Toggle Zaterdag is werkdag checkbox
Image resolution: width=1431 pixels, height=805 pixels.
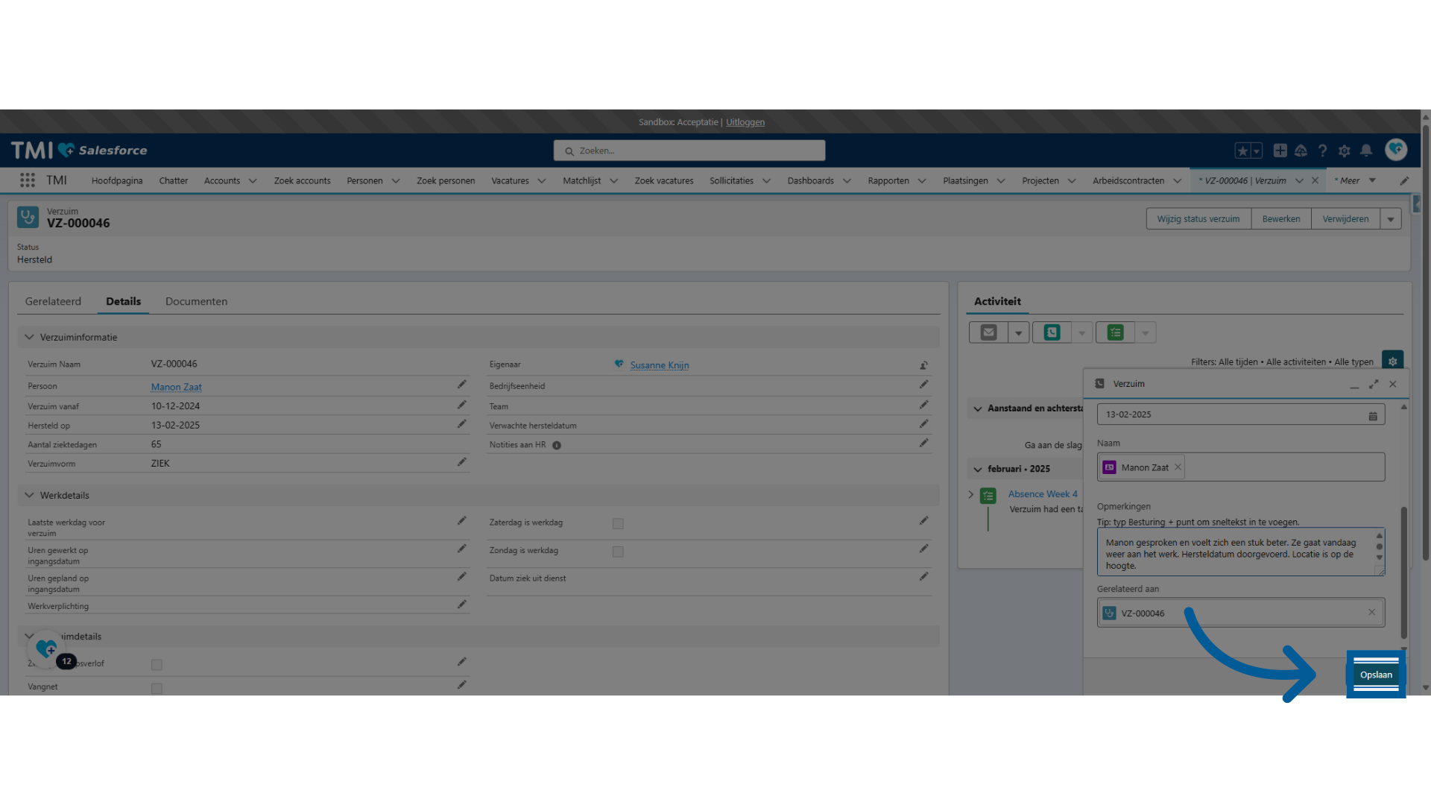(x=618, y=524)
